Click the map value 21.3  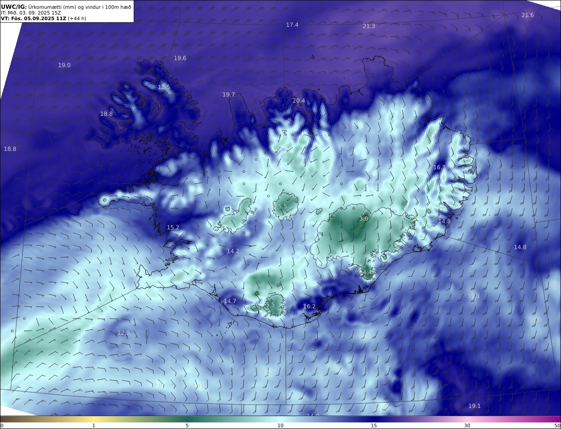pyautogui.click(x=369, y=26)
